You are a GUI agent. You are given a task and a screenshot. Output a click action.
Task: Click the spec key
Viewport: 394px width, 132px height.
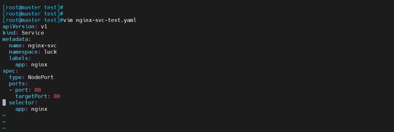pyautogui.click(x=9, y=71)
